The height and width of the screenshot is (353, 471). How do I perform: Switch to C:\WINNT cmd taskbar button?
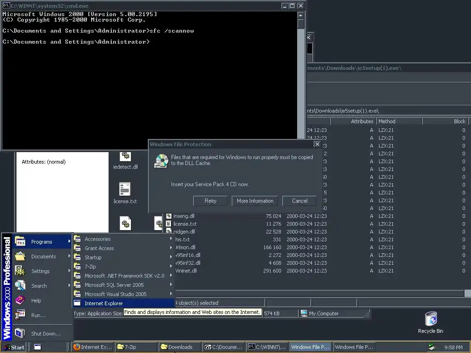coord(266,347)
